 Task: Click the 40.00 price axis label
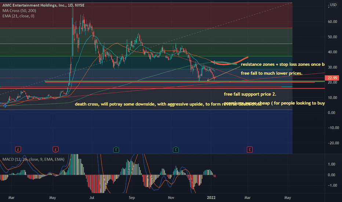pos(332,52)
